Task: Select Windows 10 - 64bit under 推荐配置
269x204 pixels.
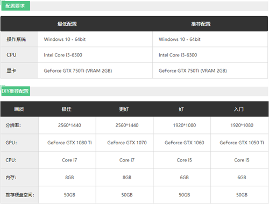Action: pos(180,39)
